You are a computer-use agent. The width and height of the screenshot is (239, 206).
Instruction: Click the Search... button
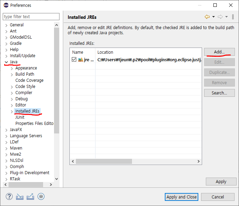click(x=219, y=93)
